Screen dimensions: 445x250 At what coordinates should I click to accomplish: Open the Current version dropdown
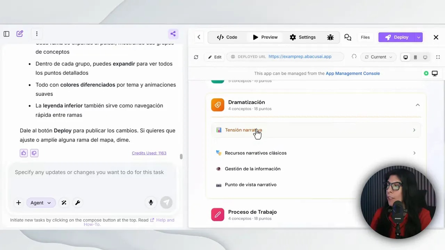[x=379, y=57]
